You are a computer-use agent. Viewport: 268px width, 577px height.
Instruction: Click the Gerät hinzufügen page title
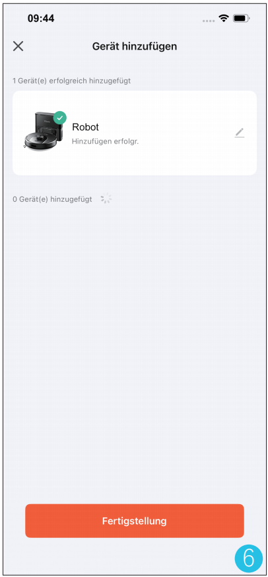pos(135,46)
